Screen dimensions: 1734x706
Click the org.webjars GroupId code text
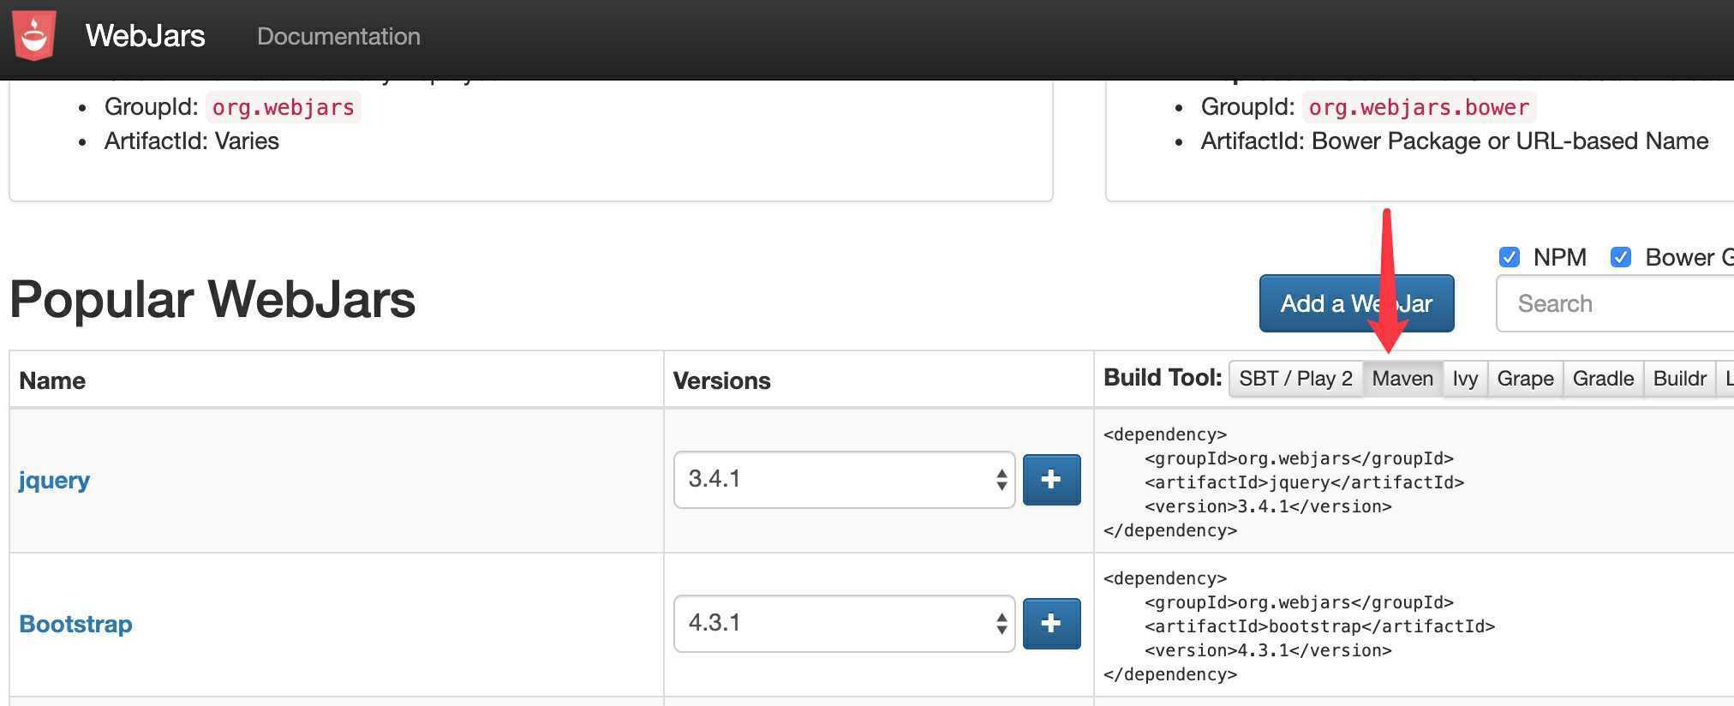click(284, 107)
